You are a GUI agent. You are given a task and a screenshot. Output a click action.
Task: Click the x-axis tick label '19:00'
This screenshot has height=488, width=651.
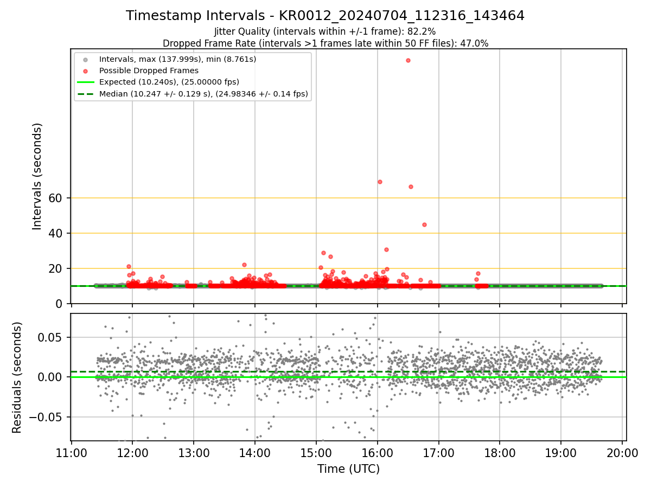pos(561,453)
